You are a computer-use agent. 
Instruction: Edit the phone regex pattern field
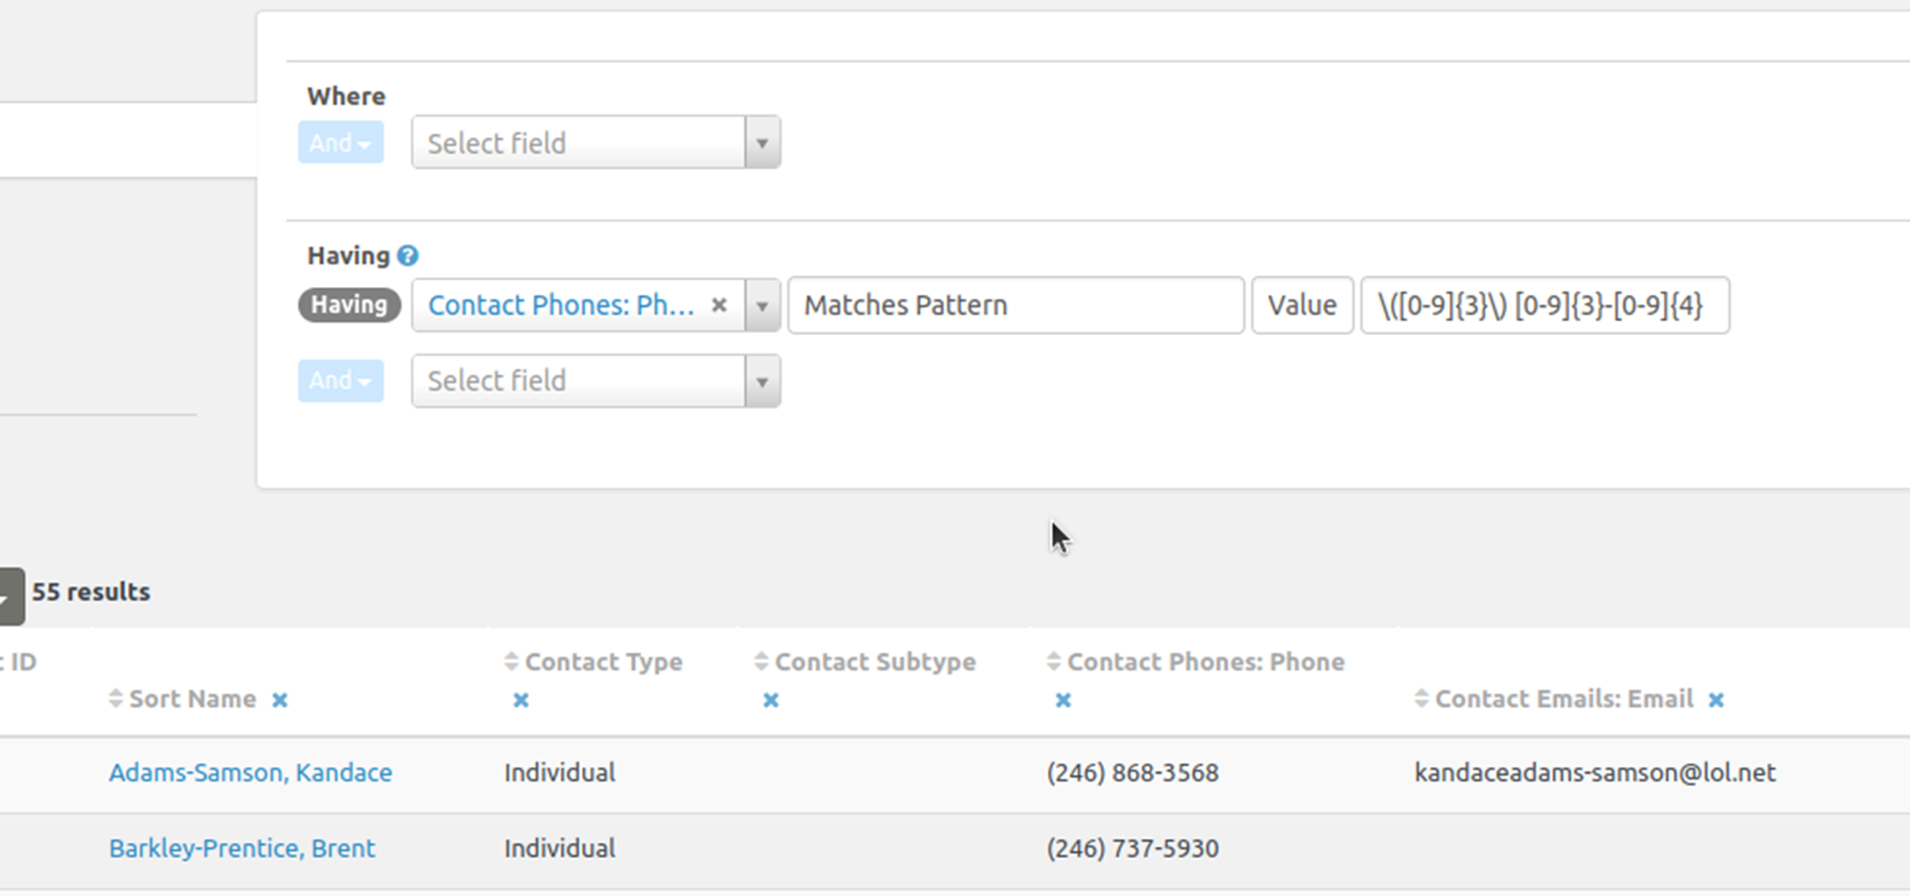(1544, 306)
